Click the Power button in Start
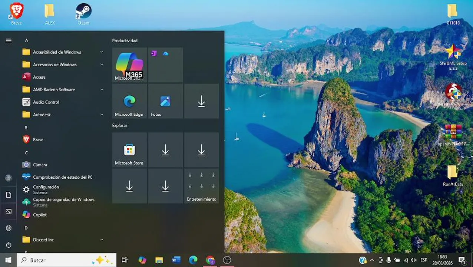473x267 pixels. coord(9,245)
